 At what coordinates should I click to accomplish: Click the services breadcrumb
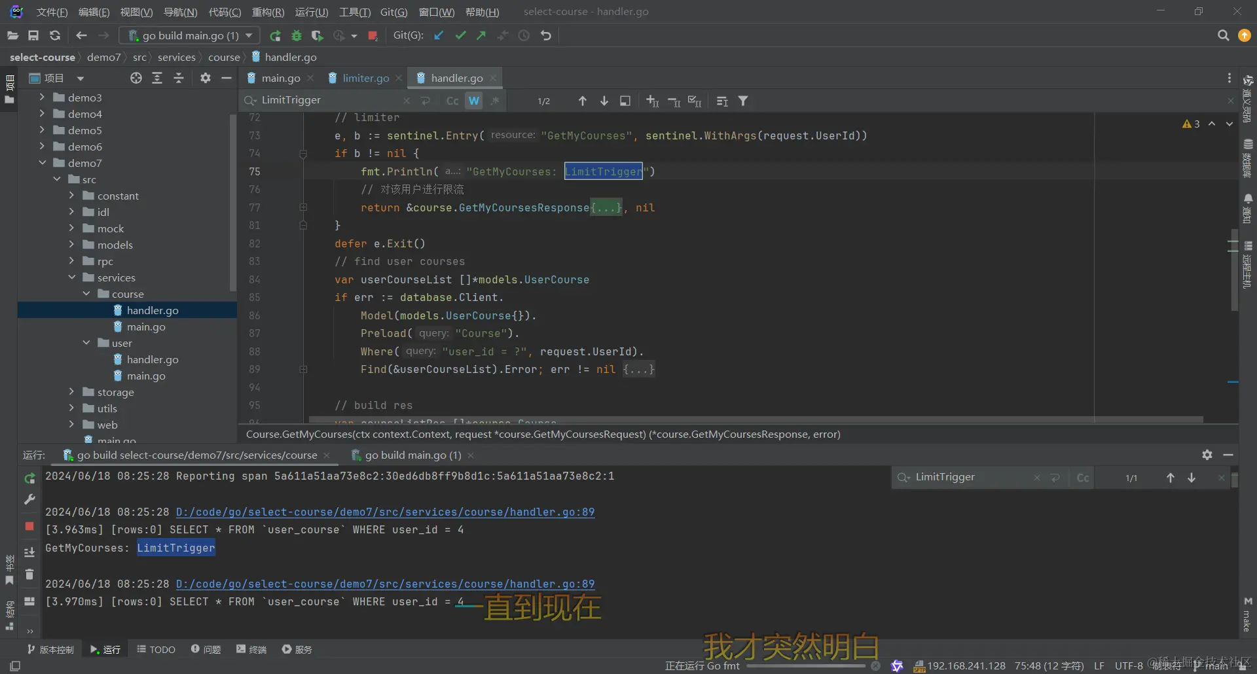pos(176,57)
